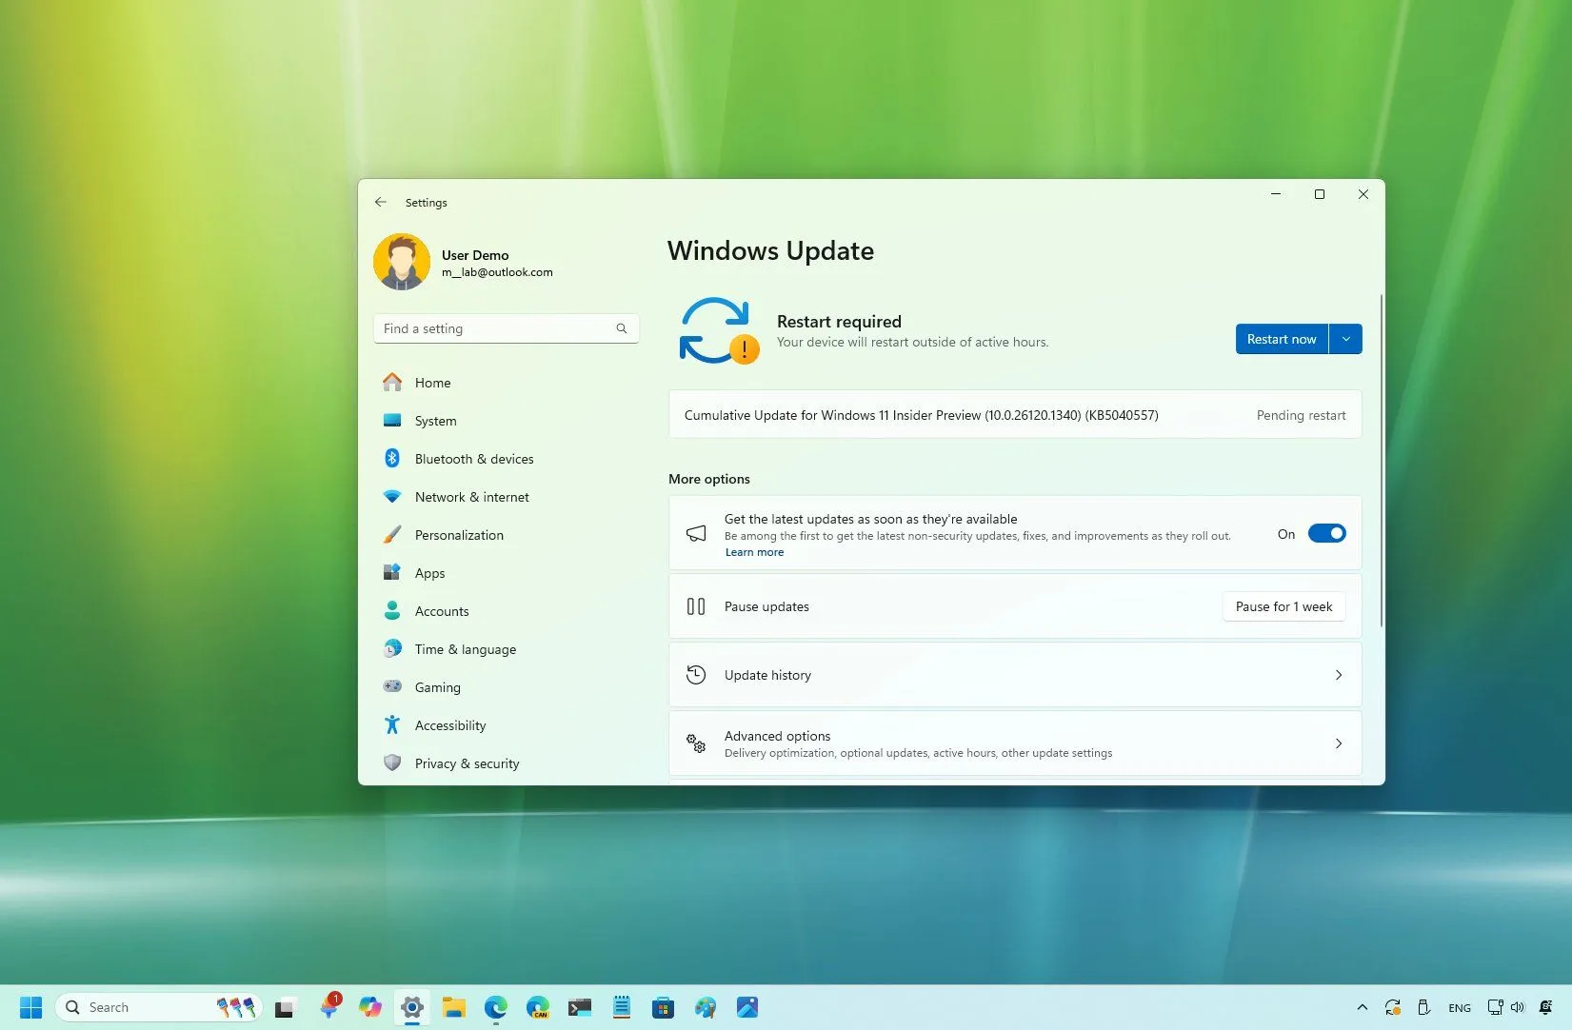Open the Restart now dropdown arrow
This screenshot has width=1572, height=1030.
[x=1345, y=339]
